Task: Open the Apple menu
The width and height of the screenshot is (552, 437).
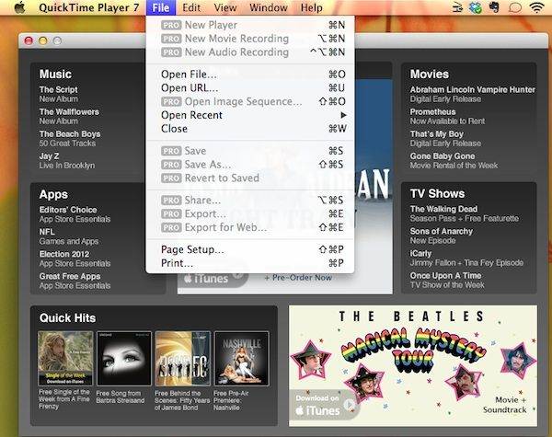Action: click(x=20, y=7)
